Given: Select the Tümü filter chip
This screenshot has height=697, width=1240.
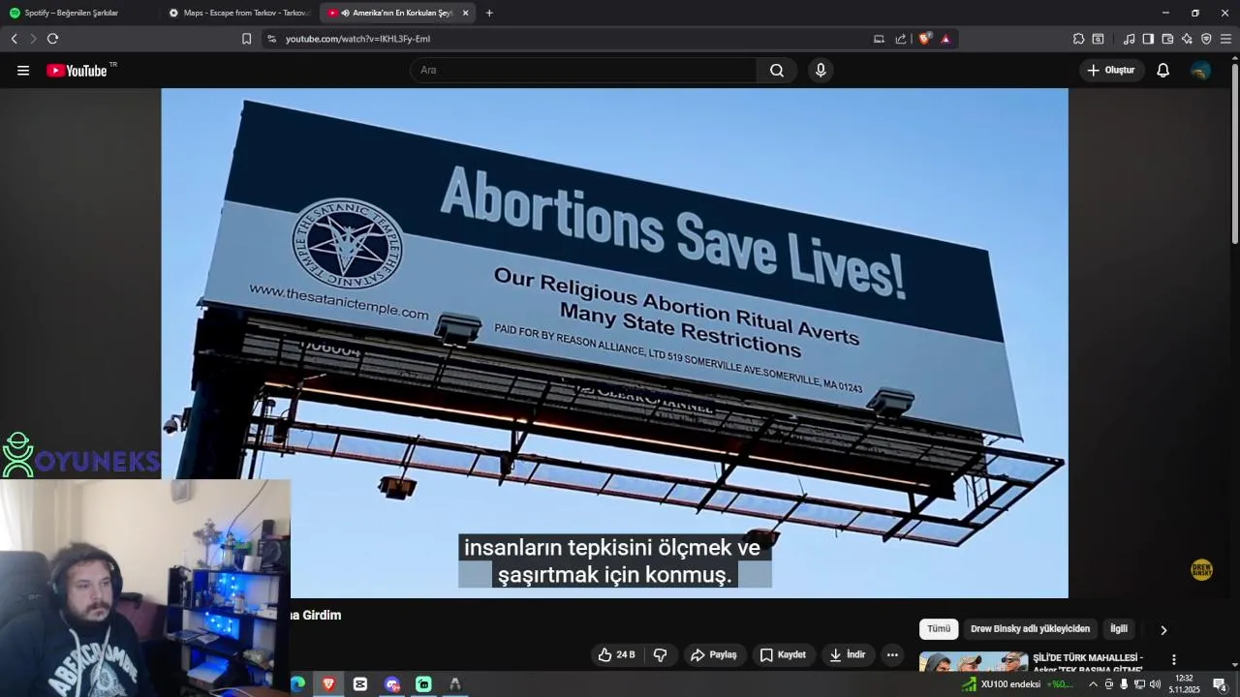Looking at the screenshot, I should pos(939,629).
